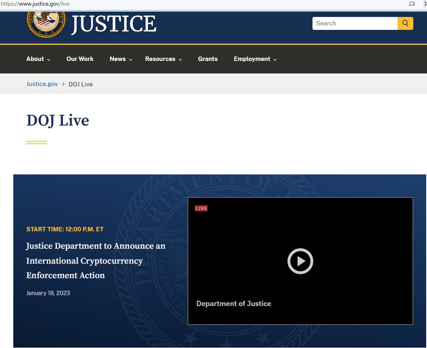The width and height of the screenshot is (427, 348).
Task: Expand the Resources dropdown chevron
Action: pyautogui.click(x=180, y=59)
